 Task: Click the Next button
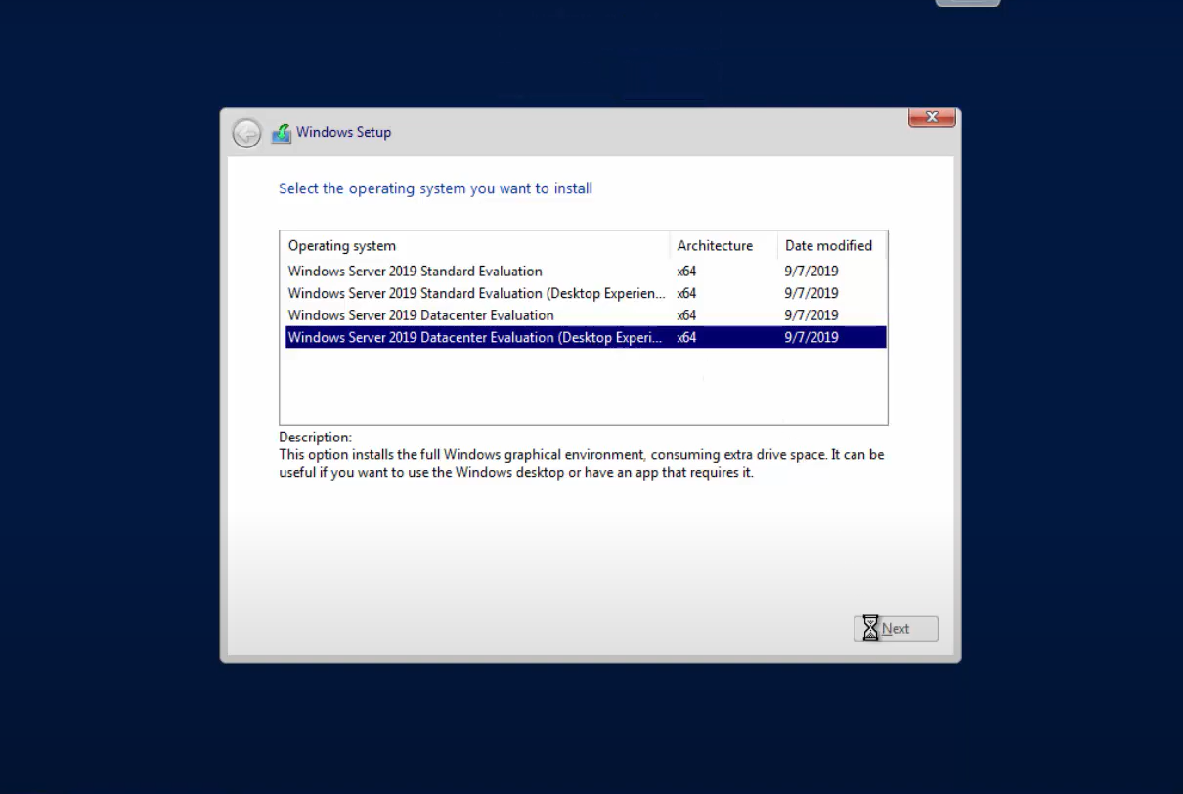[896, 629]
